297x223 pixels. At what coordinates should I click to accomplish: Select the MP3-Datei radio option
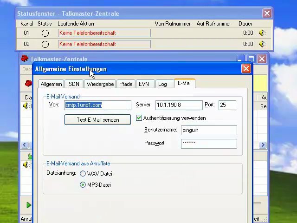[x=83, y=185]
